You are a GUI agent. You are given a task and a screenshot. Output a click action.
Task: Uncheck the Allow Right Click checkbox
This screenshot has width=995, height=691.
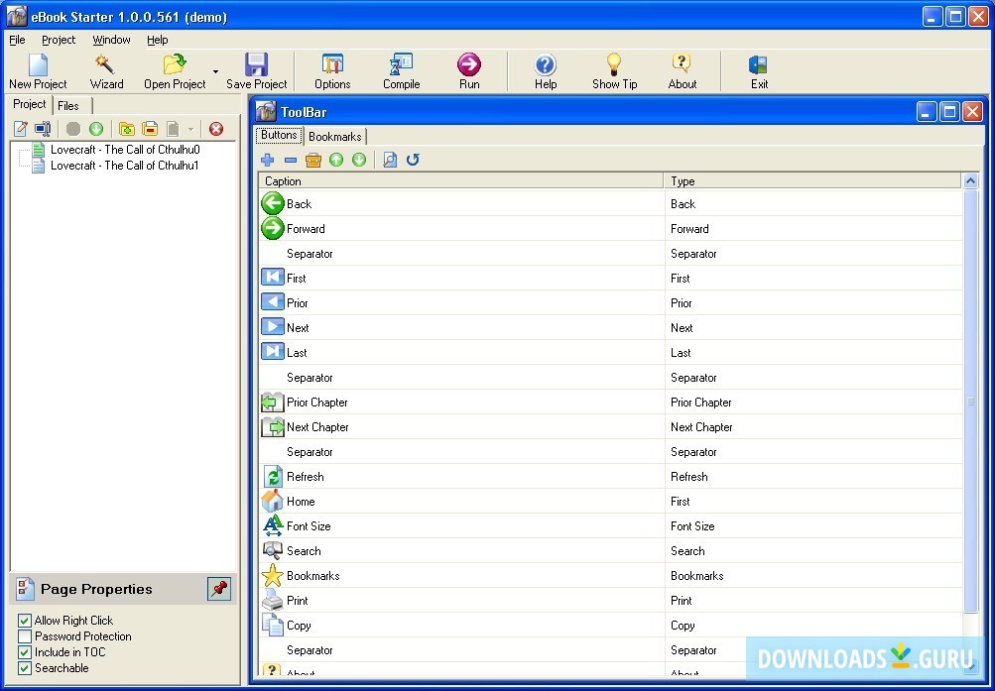[x=25, y=620]
